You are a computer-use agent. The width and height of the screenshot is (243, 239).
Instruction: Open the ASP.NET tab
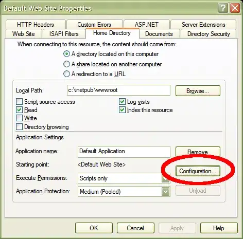click(147, 25)
